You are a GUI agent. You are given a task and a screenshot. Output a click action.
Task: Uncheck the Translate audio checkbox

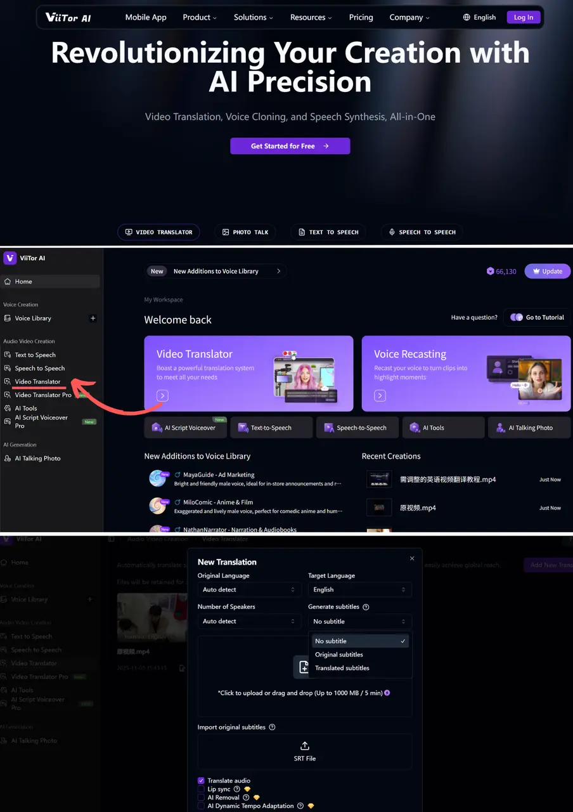point(201,781)
